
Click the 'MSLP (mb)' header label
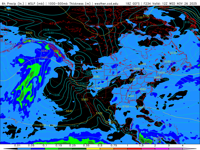(x=36, y=3)
